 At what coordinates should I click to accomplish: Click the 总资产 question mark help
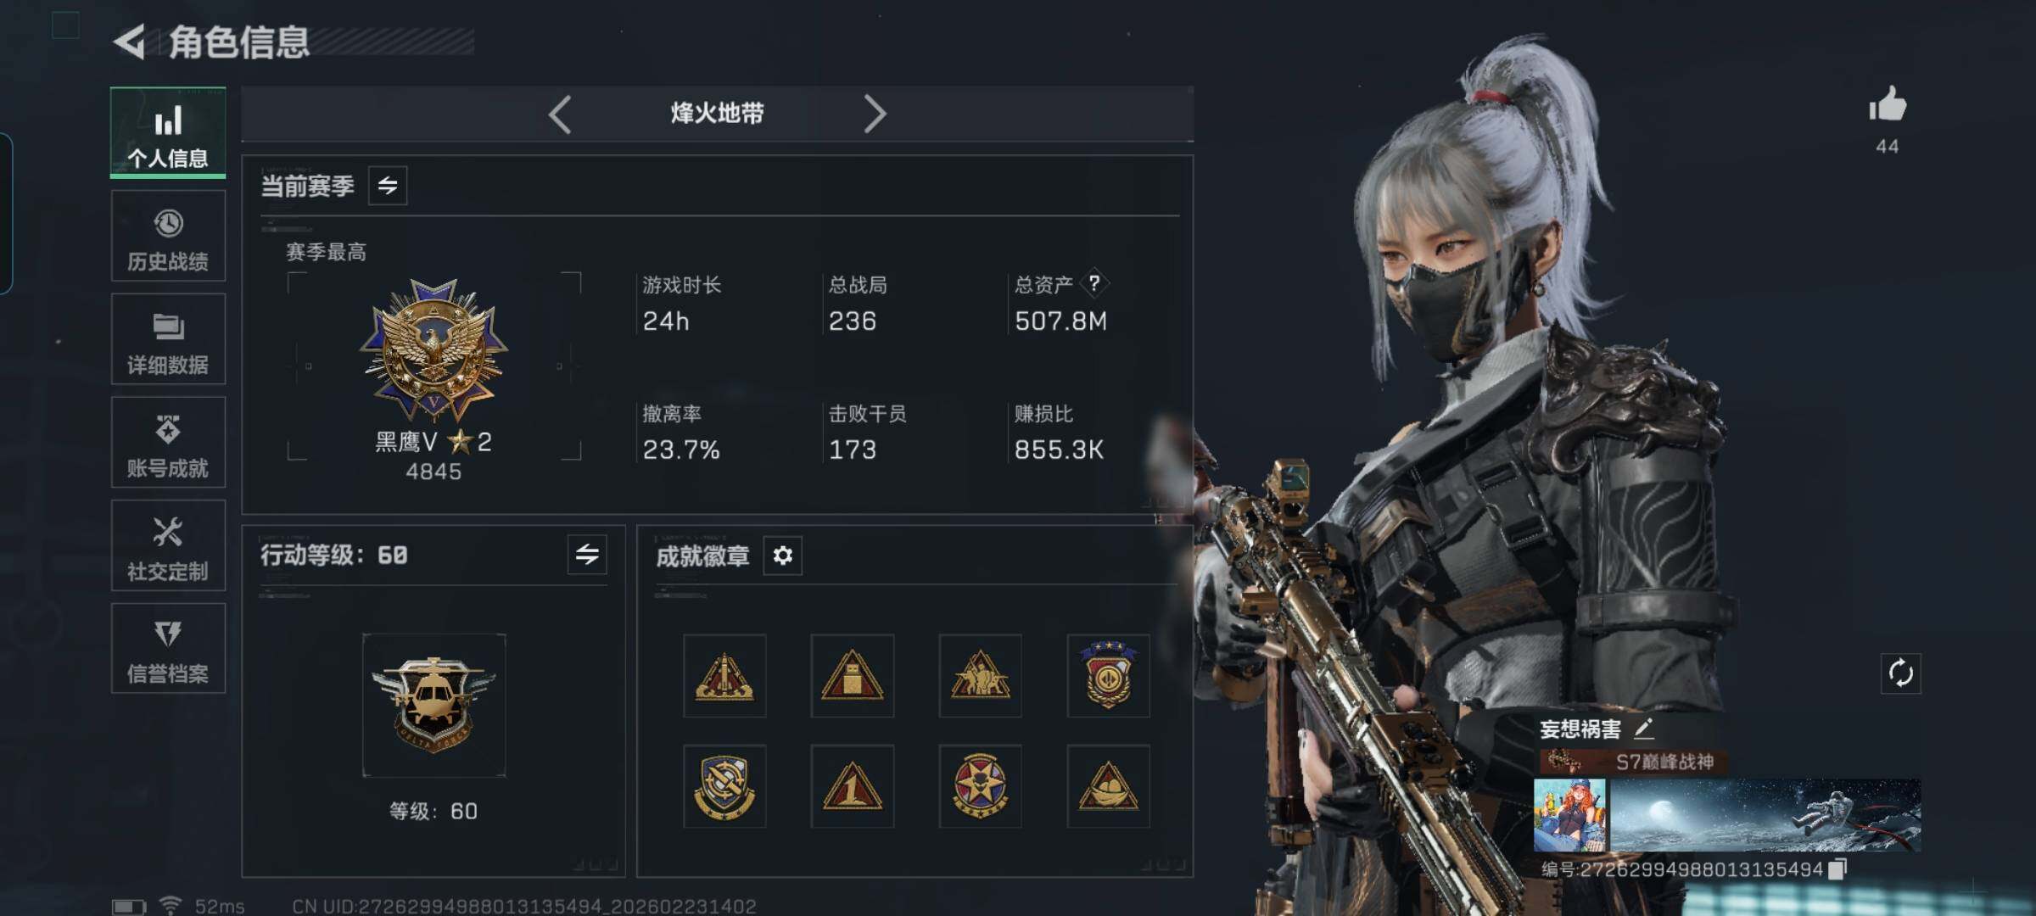(1094, 283)
